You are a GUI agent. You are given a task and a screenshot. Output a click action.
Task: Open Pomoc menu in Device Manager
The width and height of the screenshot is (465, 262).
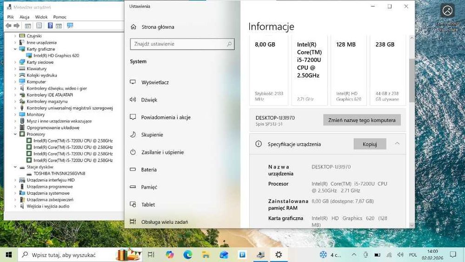(x=60, y=17)
